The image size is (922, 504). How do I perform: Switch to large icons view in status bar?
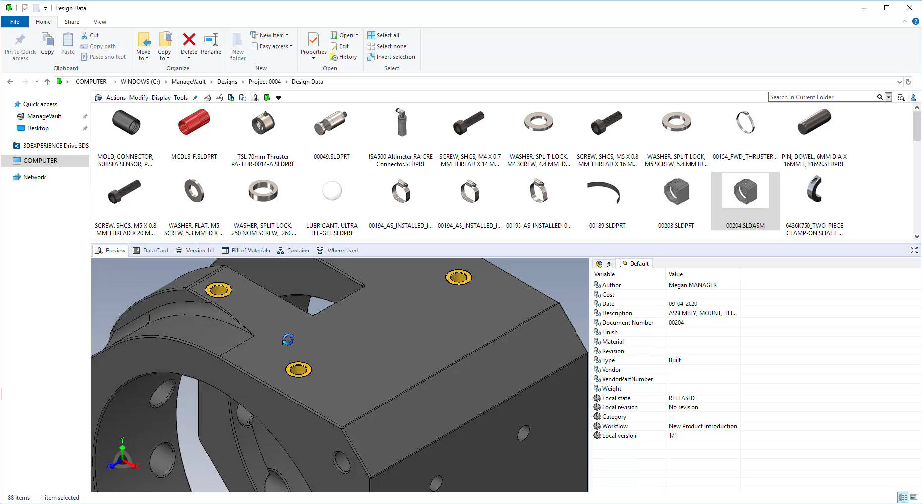(913, 497)
